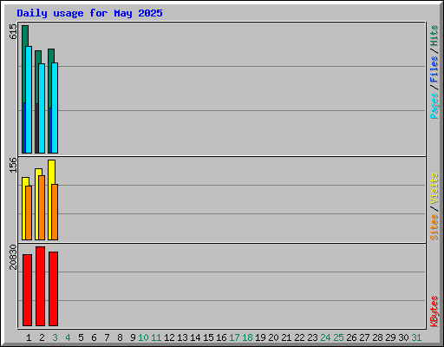This screenshot has width=444, height=347.
Task: Click the green 'Hits' legend label
Action: pyautogui.click(x=434, y=36)
